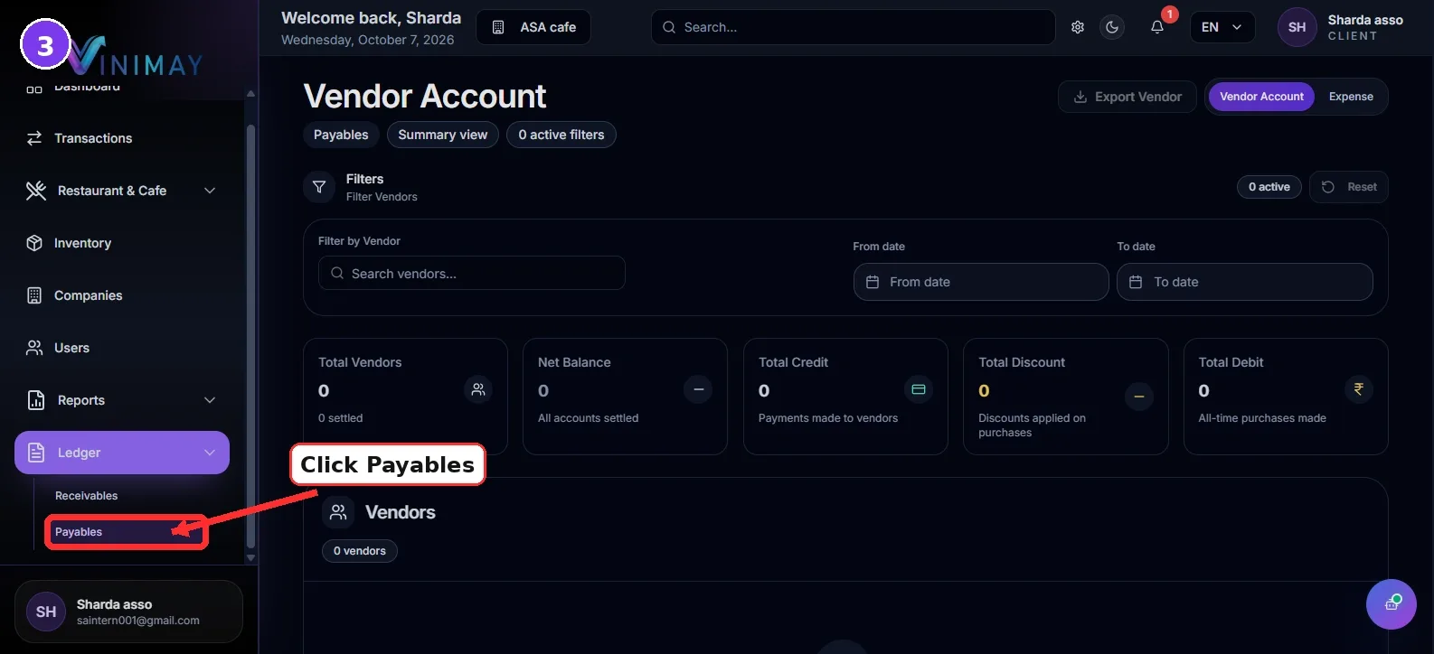1434x654 pixels.
Task: Open the ASA cafe selector
Action: click(533, 27)
